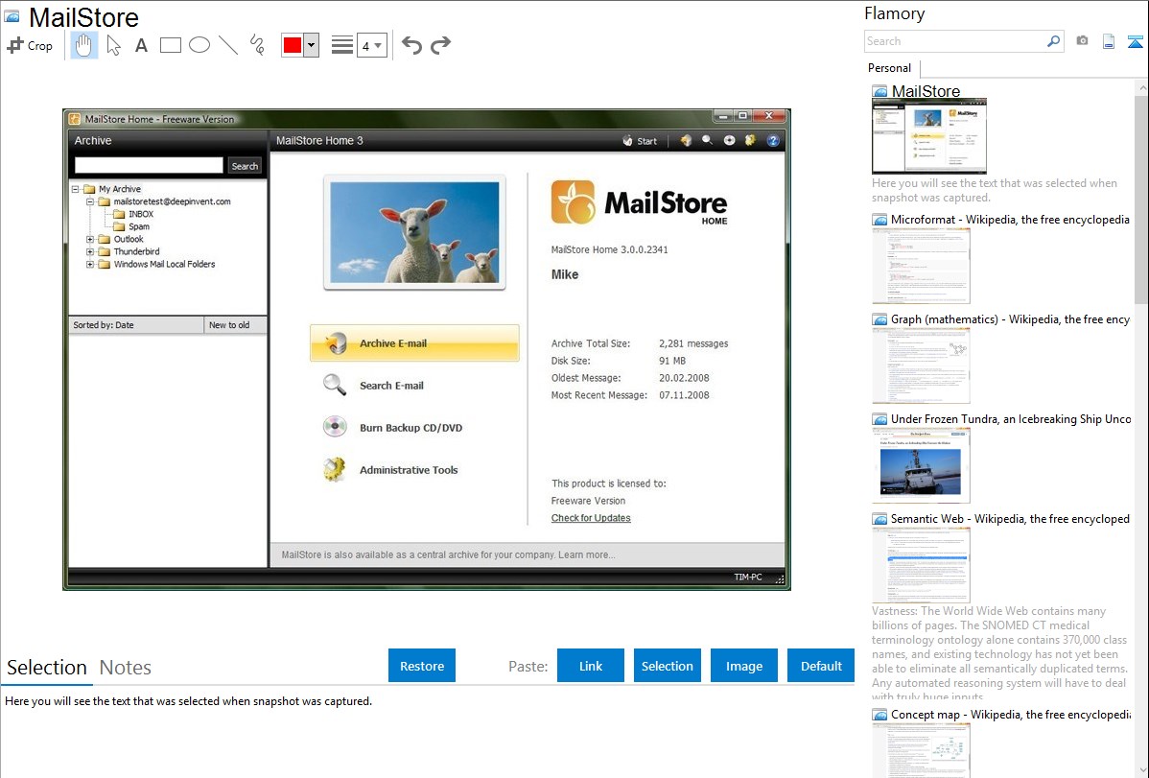Image resolution: width=1149 pixels, height=778 pixels.
Task: Select the text annotation tool A
Action: [141, 45]
